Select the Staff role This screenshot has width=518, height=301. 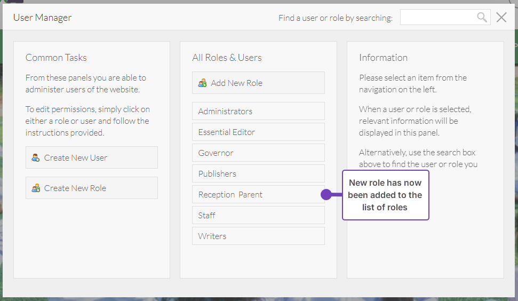tap(258, 215)
